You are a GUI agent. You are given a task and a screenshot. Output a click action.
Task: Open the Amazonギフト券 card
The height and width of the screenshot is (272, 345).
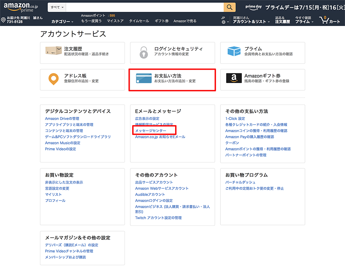263,80
